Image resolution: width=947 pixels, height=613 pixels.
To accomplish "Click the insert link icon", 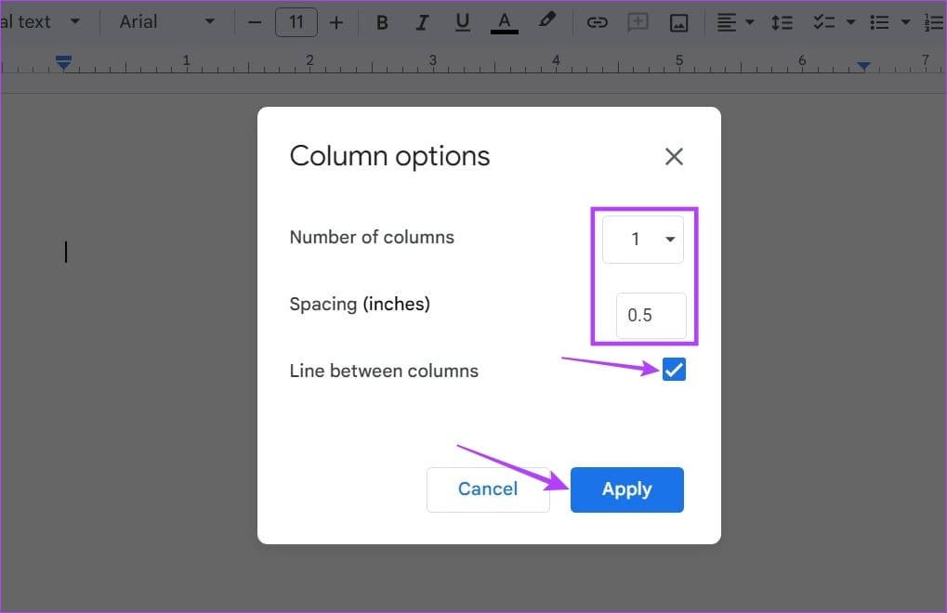I will 597,22.
